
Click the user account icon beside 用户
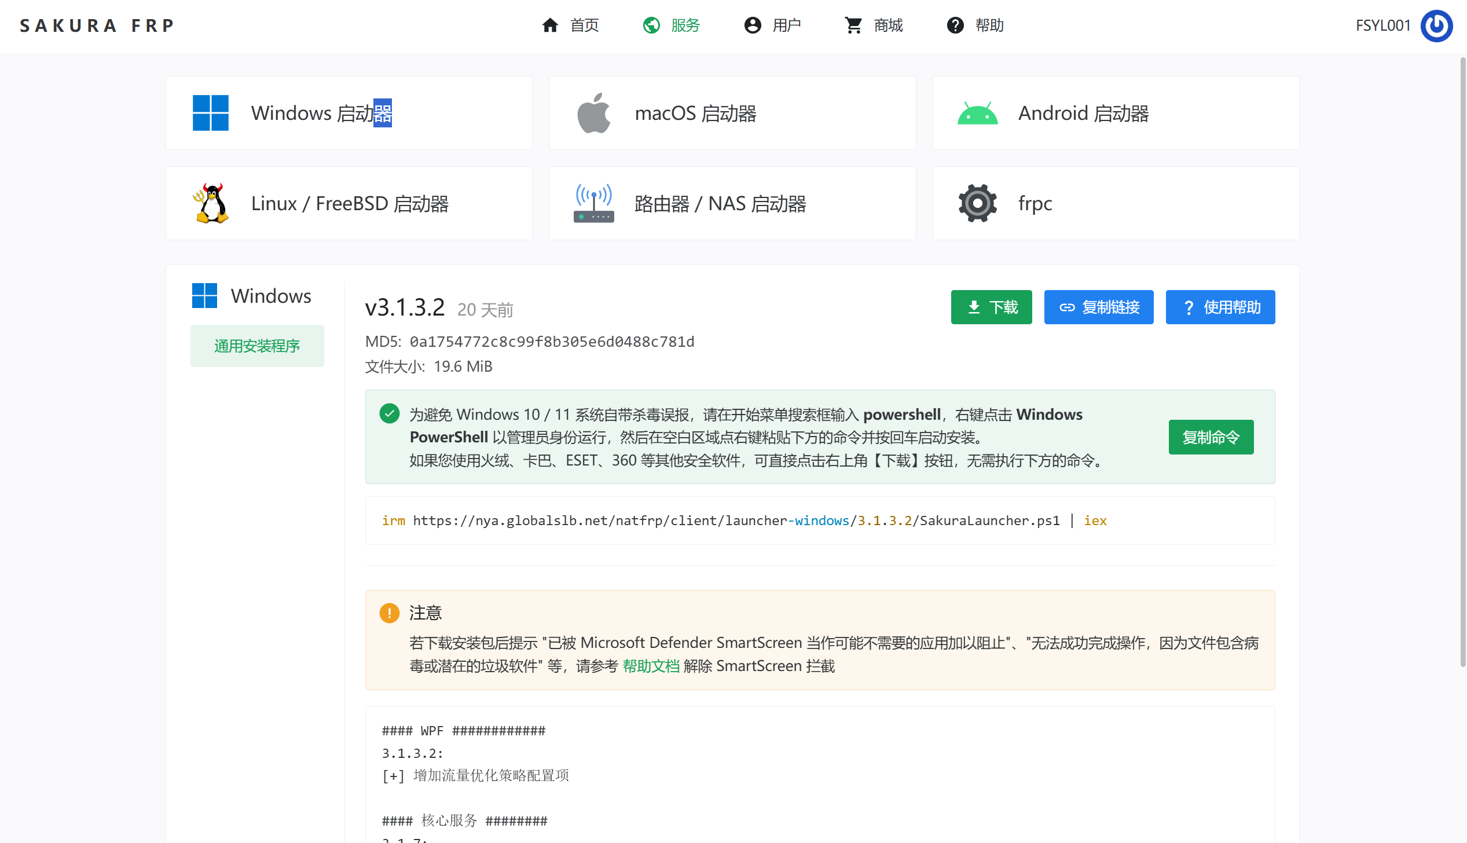pyautogui.click(x=753, y=25)
